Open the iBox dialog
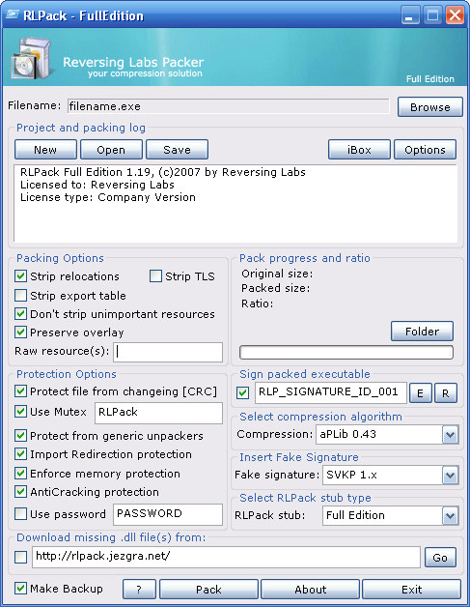 pos(359,150)
